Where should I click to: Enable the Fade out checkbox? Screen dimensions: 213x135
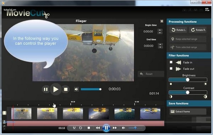pyautogui.click(x=171, y=69)
